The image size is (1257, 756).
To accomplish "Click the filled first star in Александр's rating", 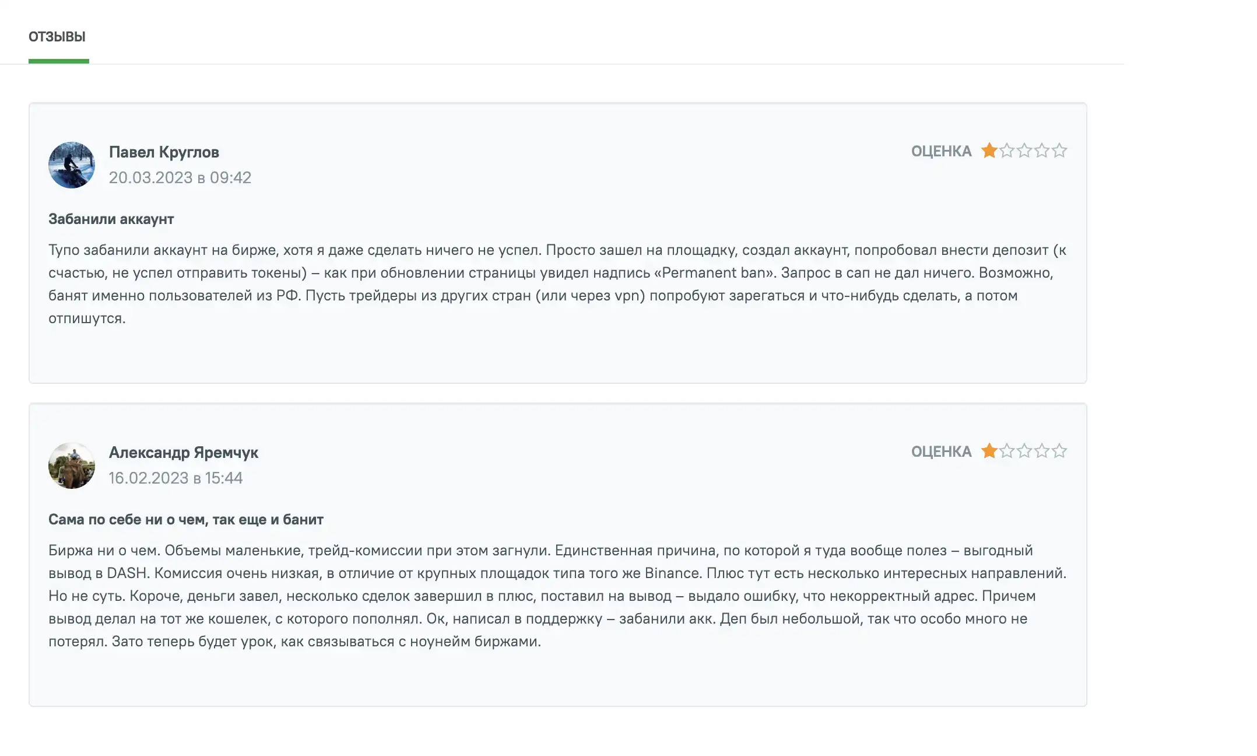I will click(989, 451).
